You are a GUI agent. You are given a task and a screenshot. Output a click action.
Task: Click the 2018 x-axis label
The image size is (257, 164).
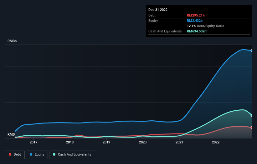tap(70, 142)
